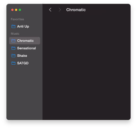137x129 pixels.
Task: Maximize the window with green button
Action: click(x=20, y=10)
